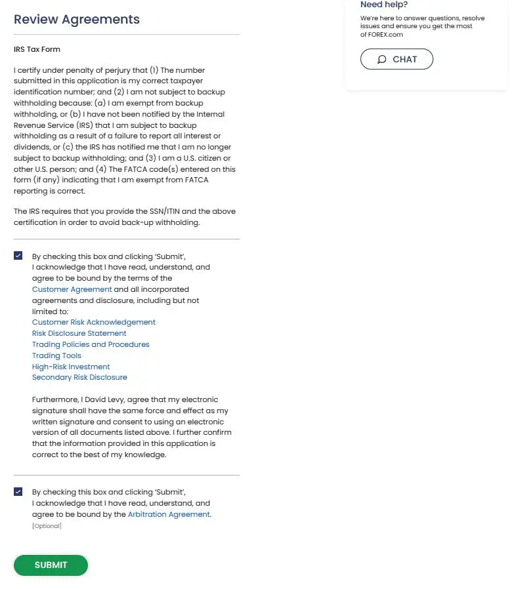Open the Customer Agreement link
522x589 pixels.
tap(72, 289)
